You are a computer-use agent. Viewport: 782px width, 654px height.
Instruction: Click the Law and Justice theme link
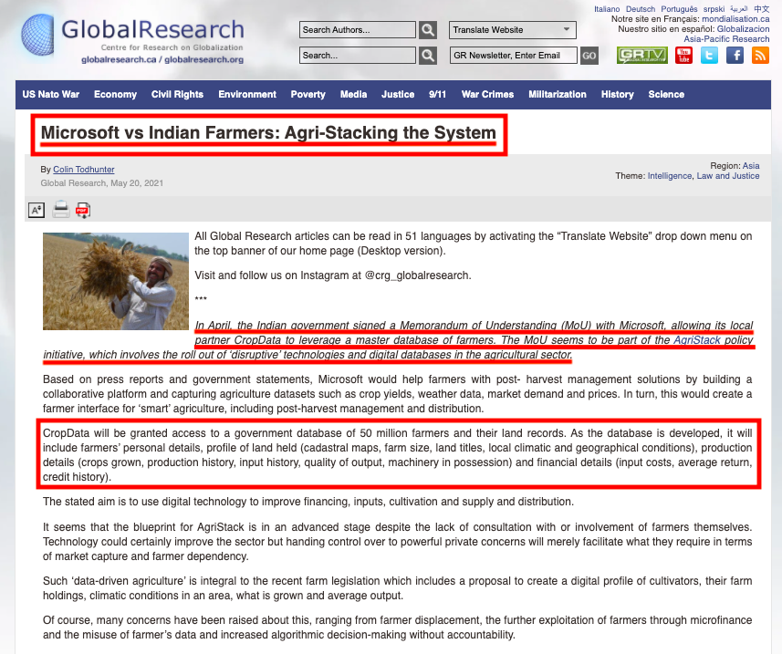point(727,176)
